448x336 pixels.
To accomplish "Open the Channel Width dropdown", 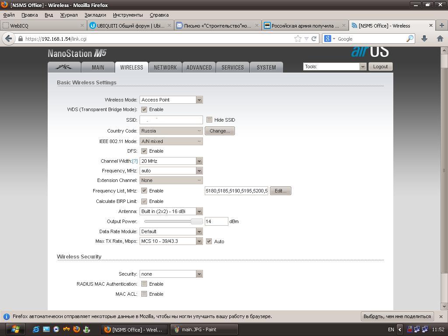I will (x=171, y=161).
